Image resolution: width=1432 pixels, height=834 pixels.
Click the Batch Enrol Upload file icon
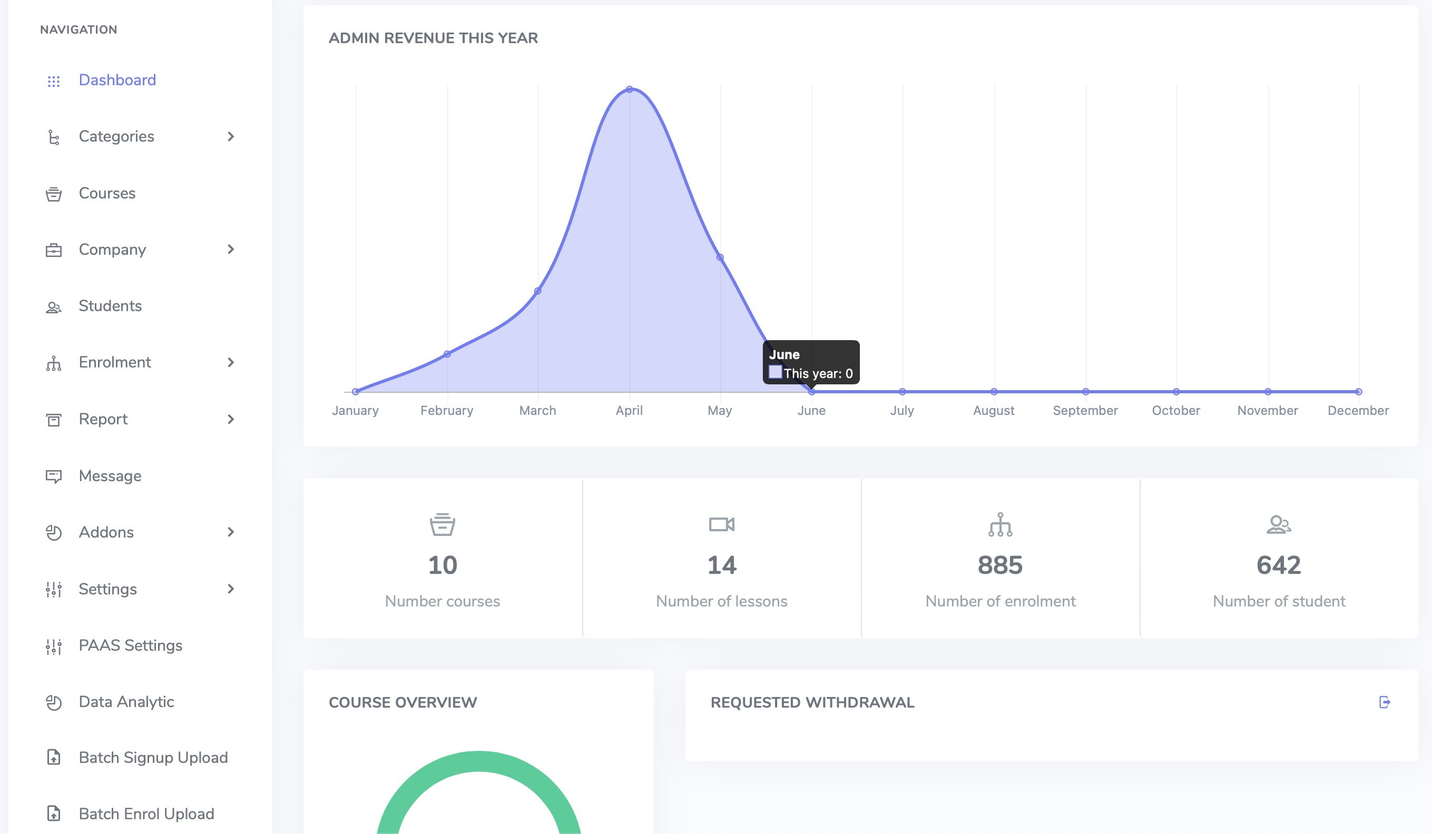pos(53,813)
